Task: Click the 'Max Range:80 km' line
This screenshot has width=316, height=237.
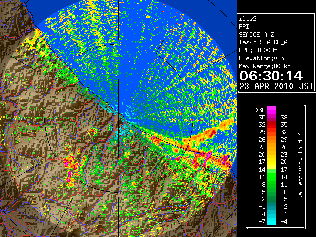Action: [x=265, y=66]
